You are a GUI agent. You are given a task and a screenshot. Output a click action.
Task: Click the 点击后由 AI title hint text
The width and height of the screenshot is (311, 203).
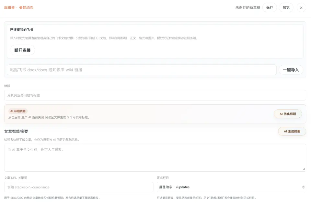click(x=49, y=117)
